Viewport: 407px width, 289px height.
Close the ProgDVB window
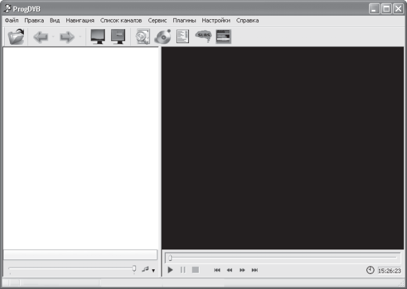click(398, 9)
